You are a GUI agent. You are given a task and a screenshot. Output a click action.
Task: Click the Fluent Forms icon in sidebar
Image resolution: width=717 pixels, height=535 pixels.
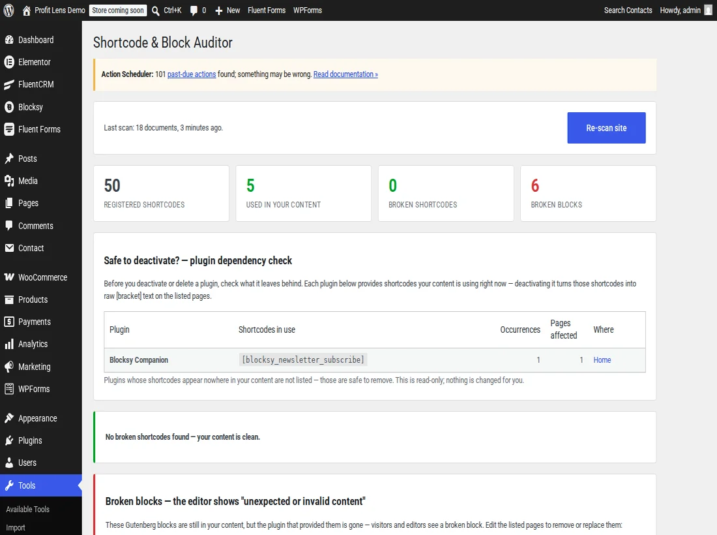click(9, 129)
